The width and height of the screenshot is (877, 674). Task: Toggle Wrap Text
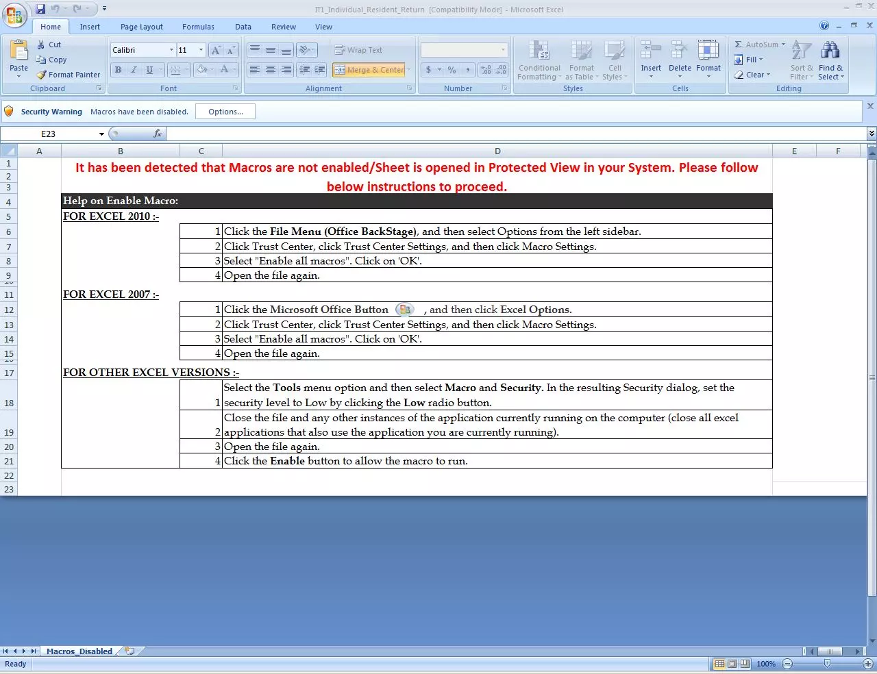[x=359, y=50]
